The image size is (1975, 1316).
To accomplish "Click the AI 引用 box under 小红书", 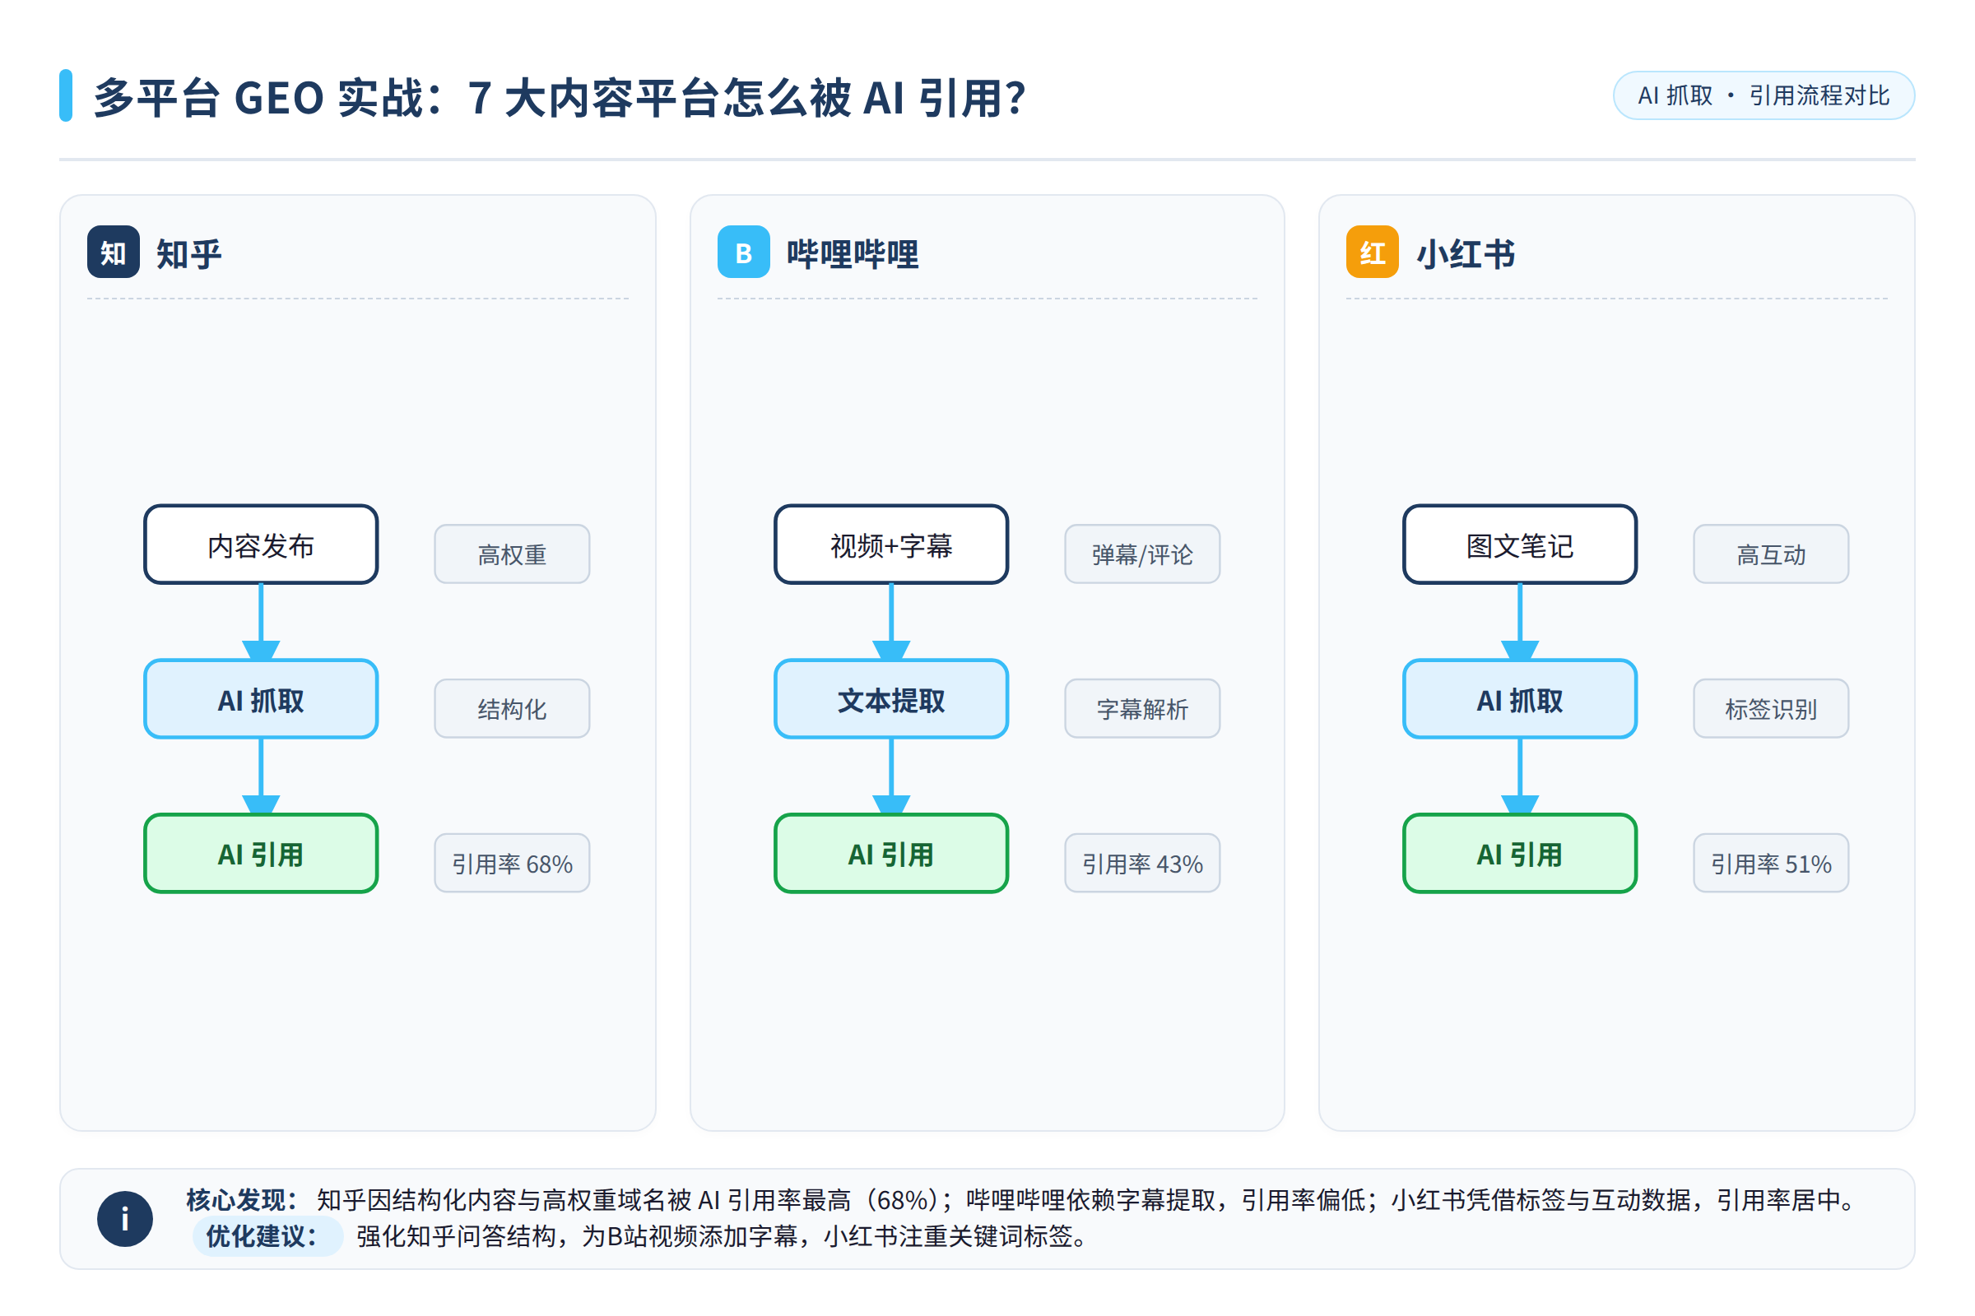I will pyautogui.click(x=1520, y=854).
